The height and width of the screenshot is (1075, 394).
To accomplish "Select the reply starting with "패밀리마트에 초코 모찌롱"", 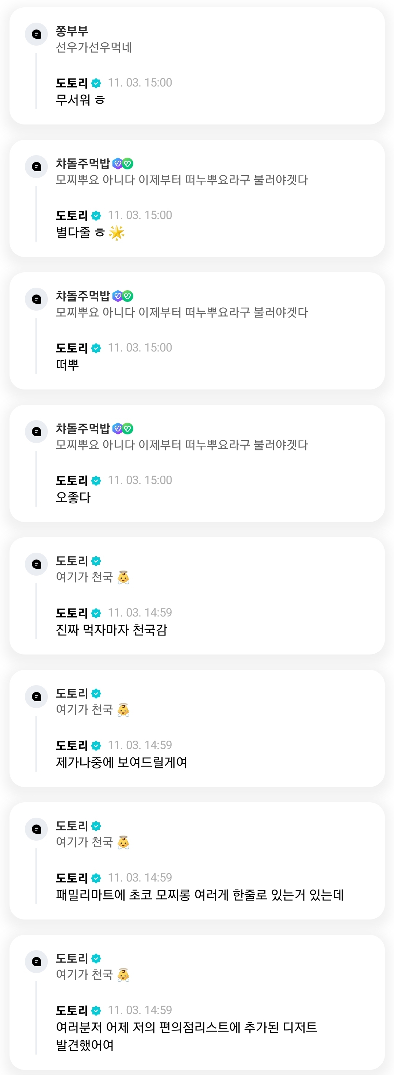I will [x=199, y=895].
